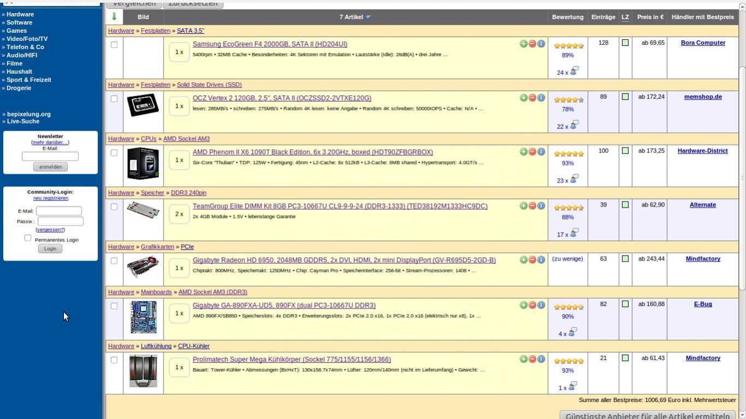Click the Login button
The height and width of the screenshot is (419, 746).
pos(50,249)
